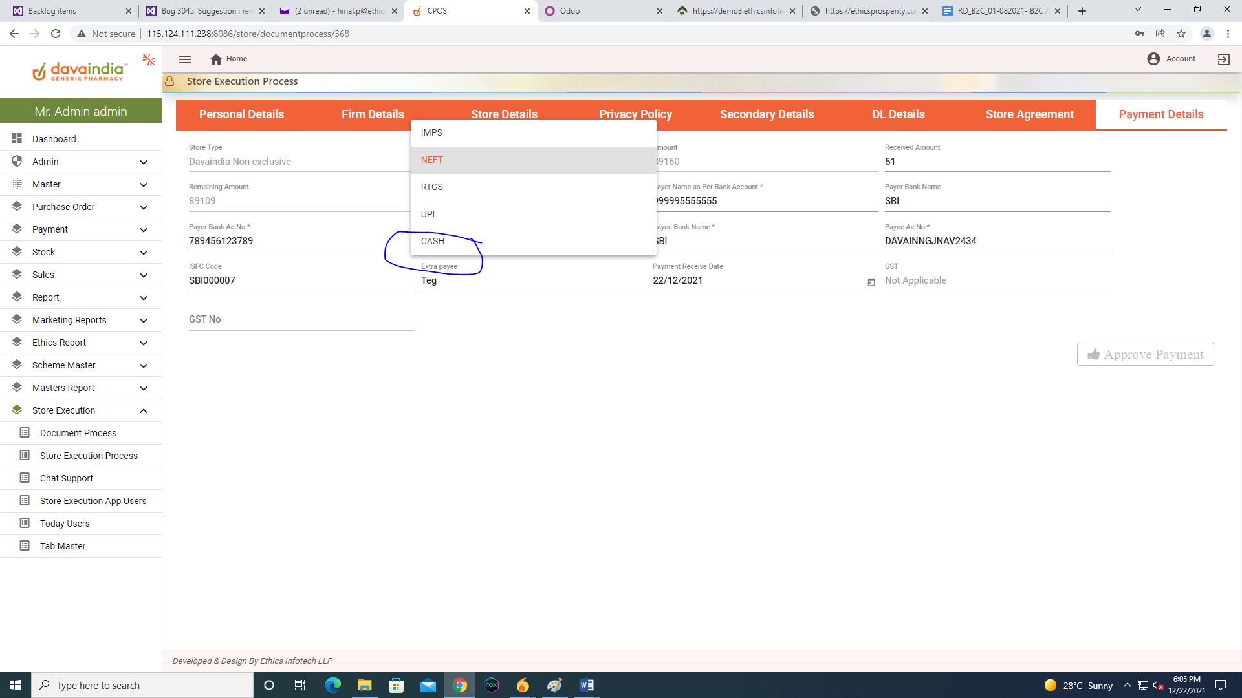Click the Dashboard grid icon in sidebar
Viewport: 1242px width, 698px height.
pyautogui.click(x=17, y=138)
